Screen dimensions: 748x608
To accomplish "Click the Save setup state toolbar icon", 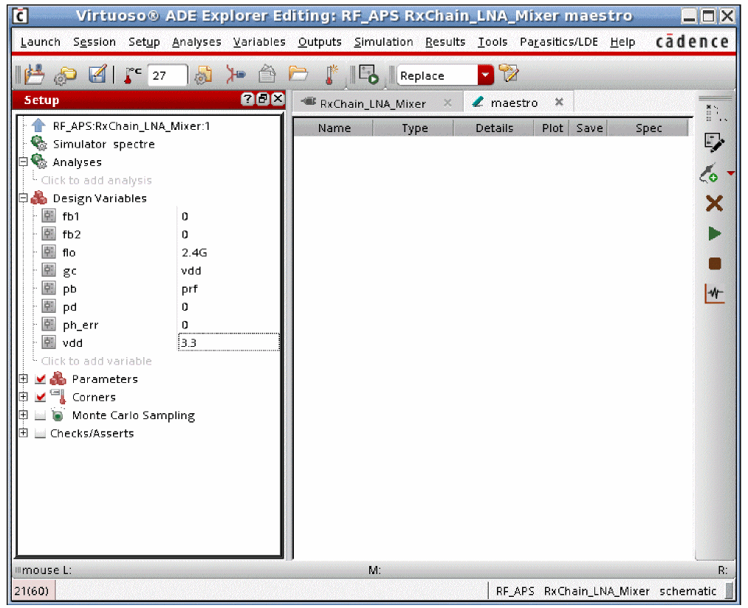I will [x=97, y=75].
